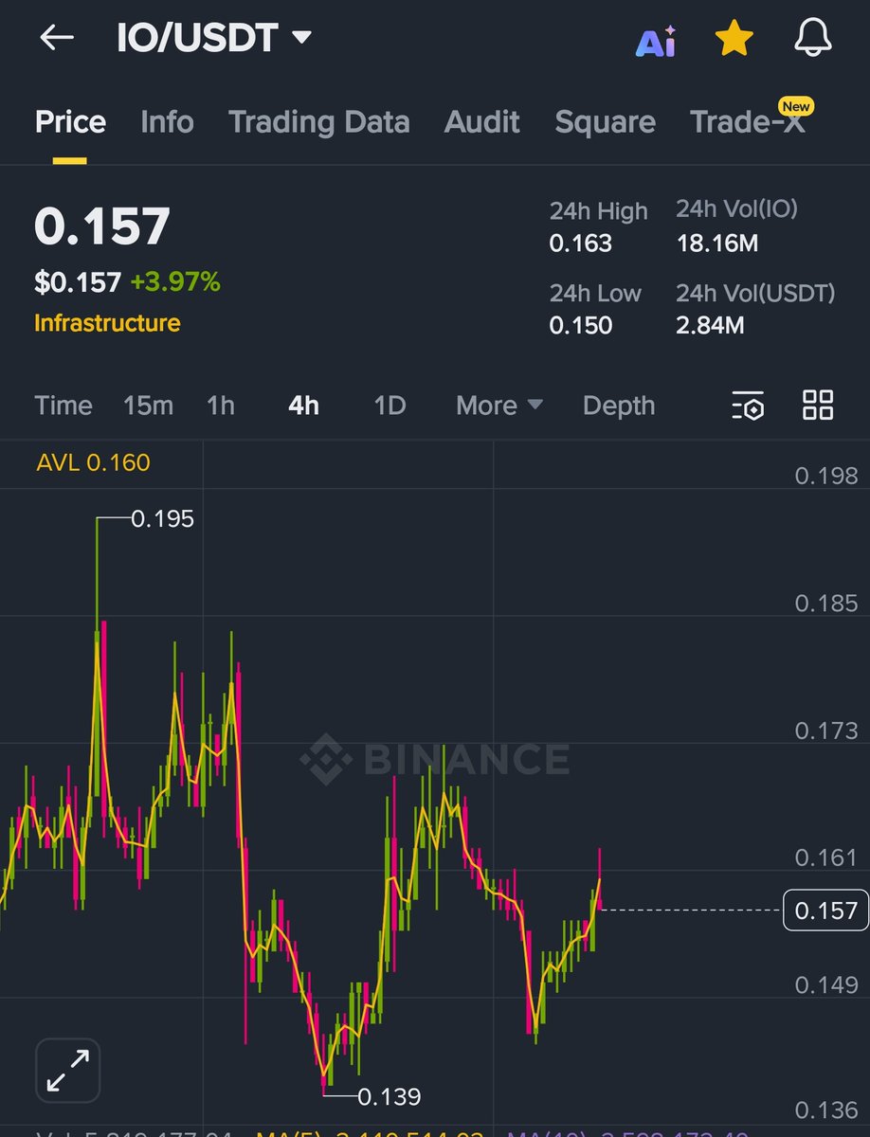Tap the 24h Low value 0.150
This screenshot has height=1137, width=870.
pos(581,325)
